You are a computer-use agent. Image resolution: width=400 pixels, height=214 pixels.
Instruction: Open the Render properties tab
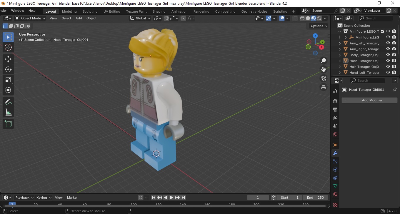[335, 101]
